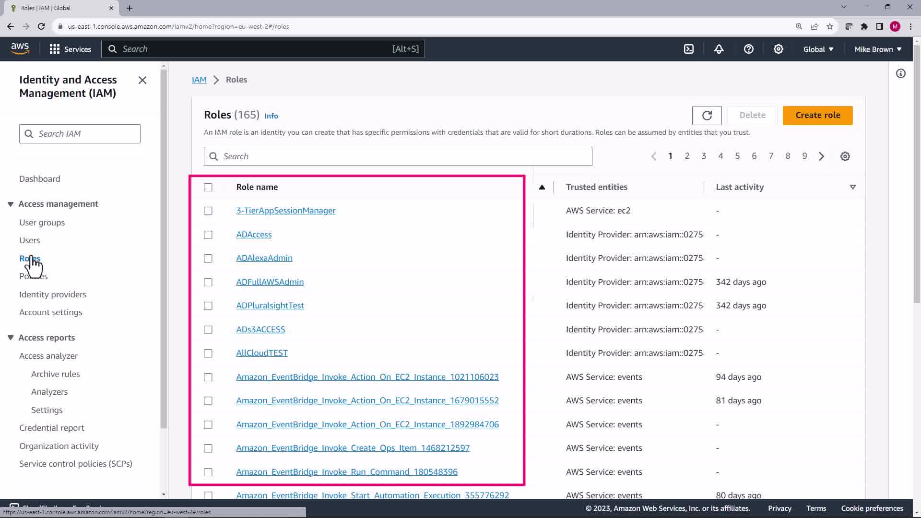Open Identity providers in sidebar
This screenshot has width=921, height=518.
click(x=53, y=294)
